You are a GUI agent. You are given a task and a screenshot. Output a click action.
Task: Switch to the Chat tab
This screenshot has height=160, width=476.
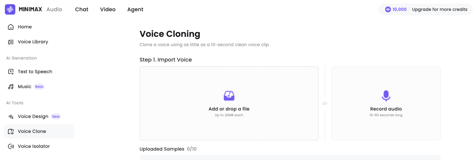coord(82,9)
